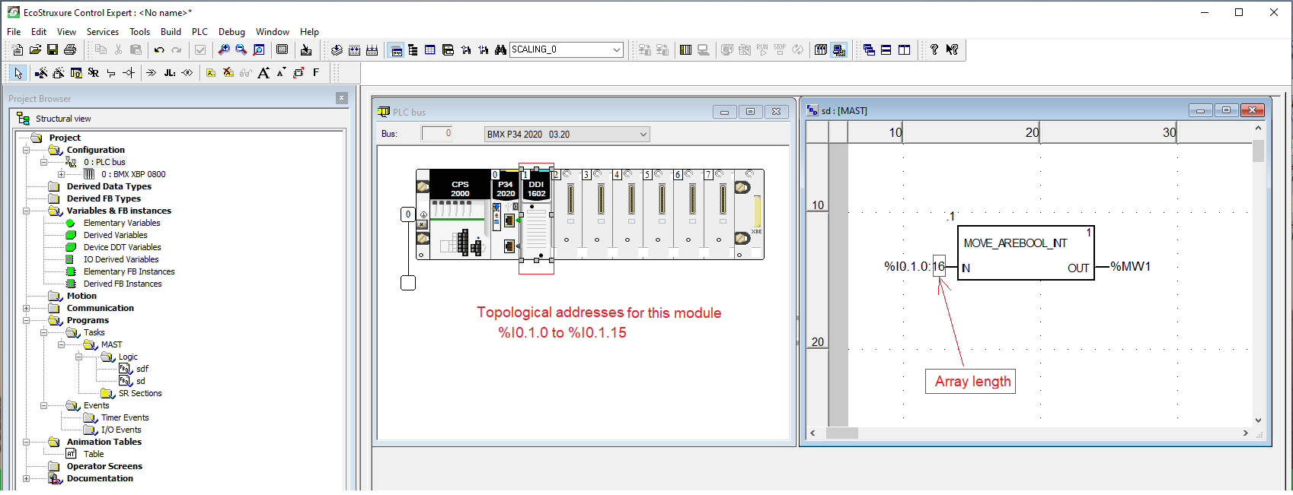The height and width of the screenshot is (495, 1293).
Task: Select the MOVE_AREBOOL_INT function block
Action: coord(1026,253)
